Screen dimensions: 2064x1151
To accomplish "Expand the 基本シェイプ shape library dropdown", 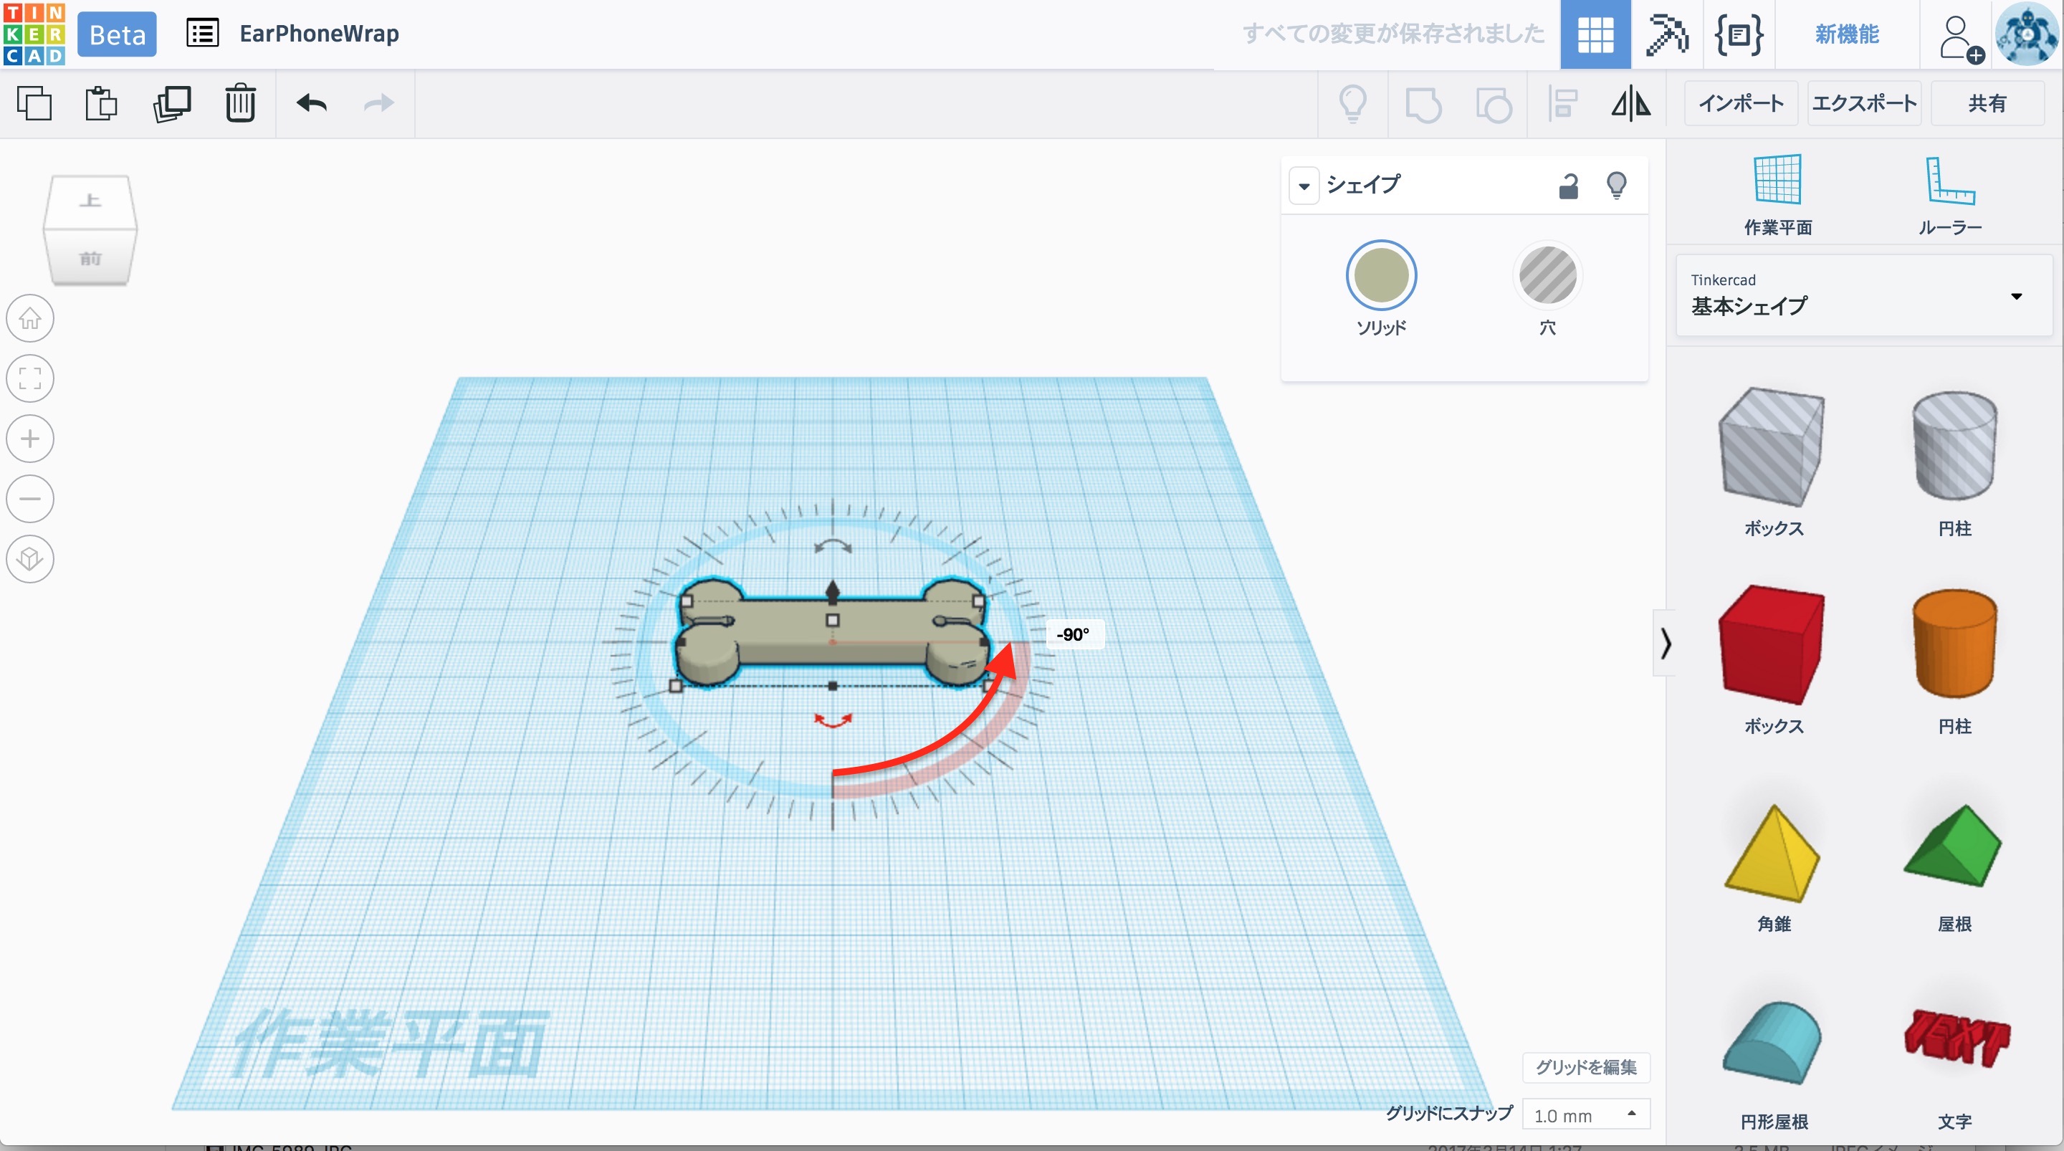I will [2016, 297].
